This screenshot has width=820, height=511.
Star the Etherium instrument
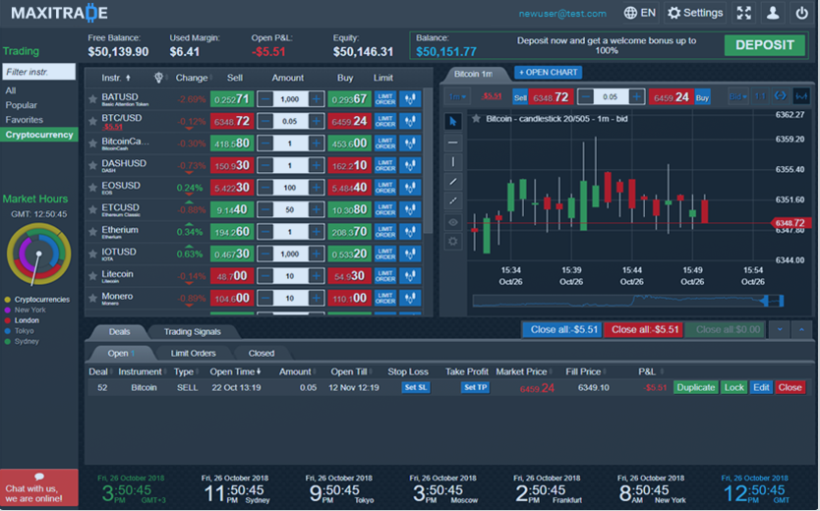click(92, 232)
